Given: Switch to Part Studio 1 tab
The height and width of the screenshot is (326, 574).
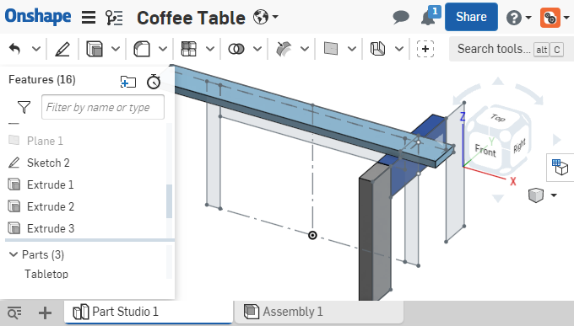Looking at the screenshot, I should point(149,312).
